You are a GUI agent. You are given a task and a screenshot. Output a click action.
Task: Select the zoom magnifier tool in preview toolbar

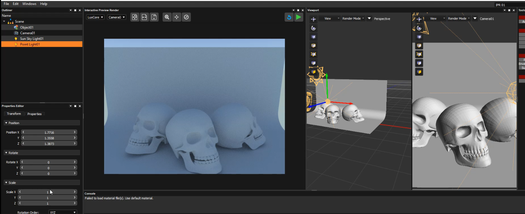click(167, 17)
